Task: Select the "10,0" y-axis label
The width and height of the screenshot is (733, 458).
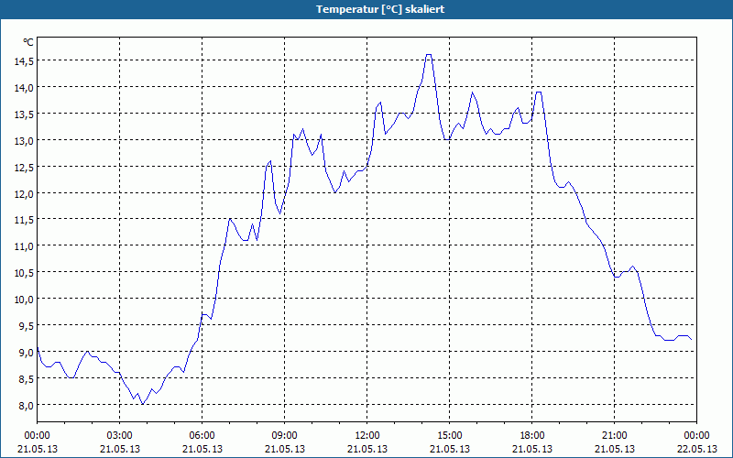Action: (x=23, y=300)
